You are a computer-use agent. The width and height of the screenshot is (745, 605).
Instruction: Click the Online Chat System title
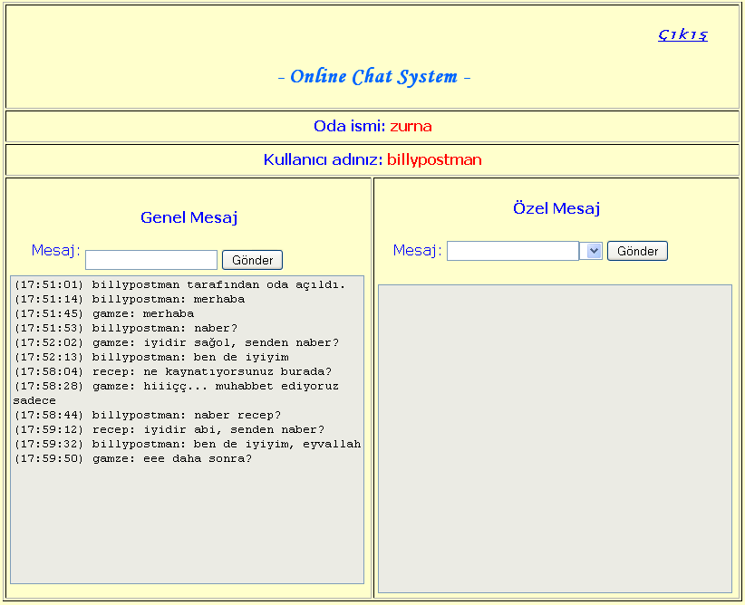[373, 77]
